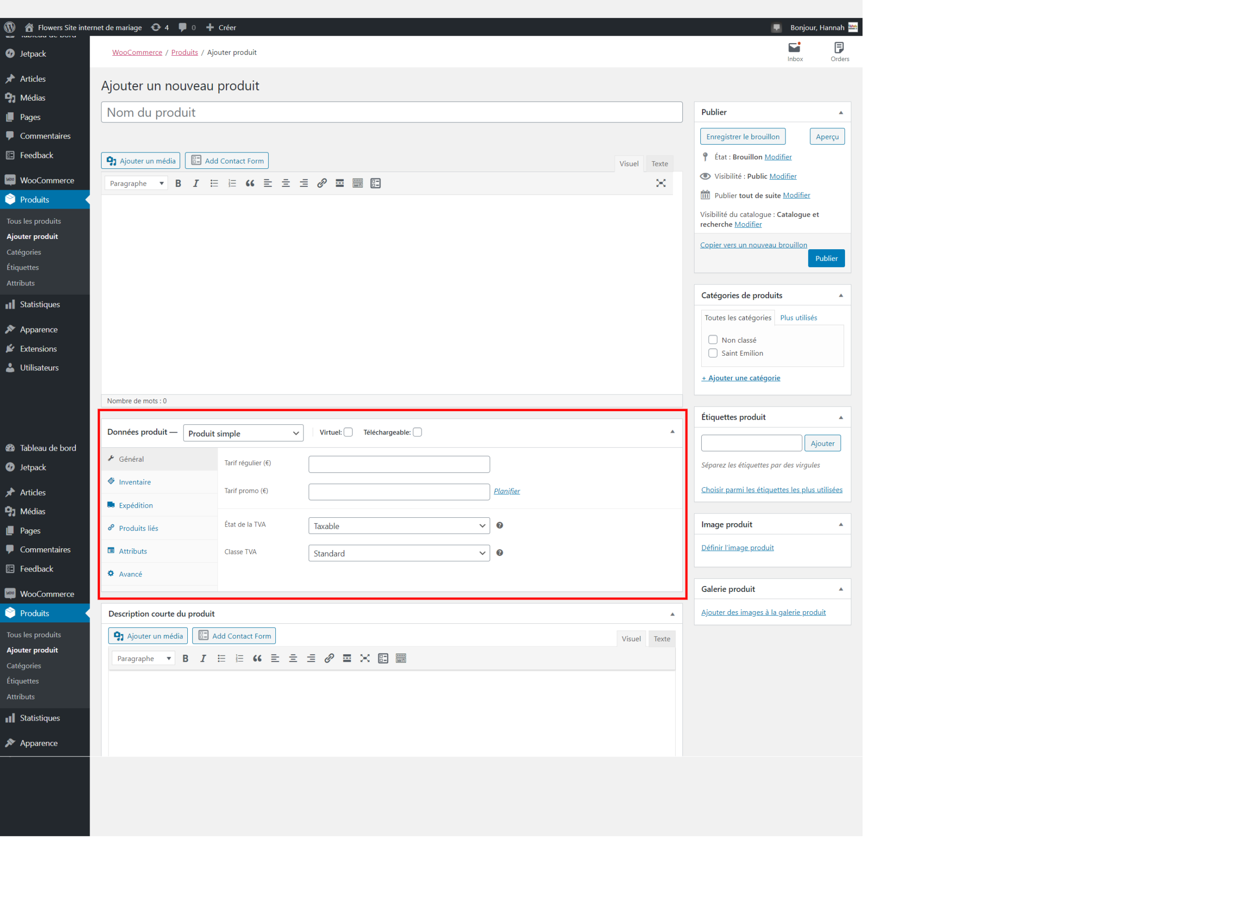Screen dimensions: 1239x904
Task: Show the Plus utilisés categories tab
Action: coord(799,318)
